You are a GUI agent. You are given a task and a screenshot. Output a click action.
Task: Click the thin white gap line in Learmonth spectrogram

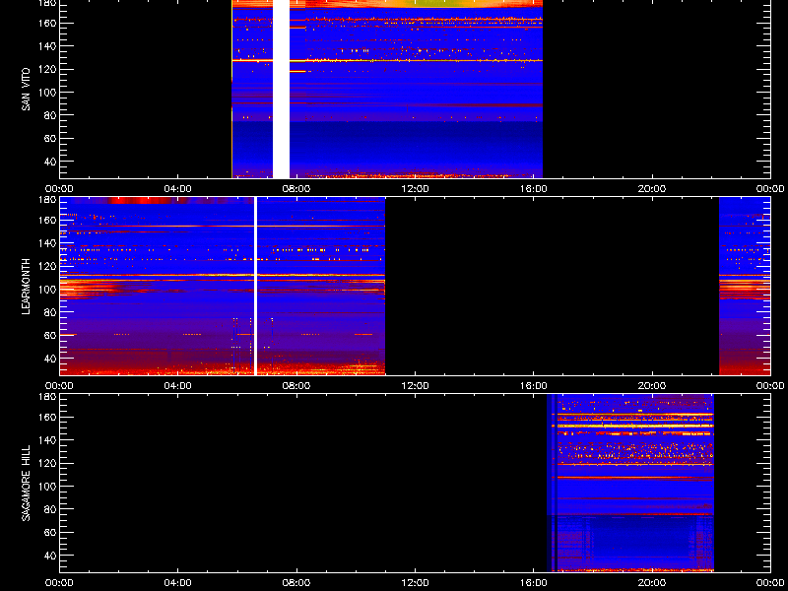tap(256, 286)
